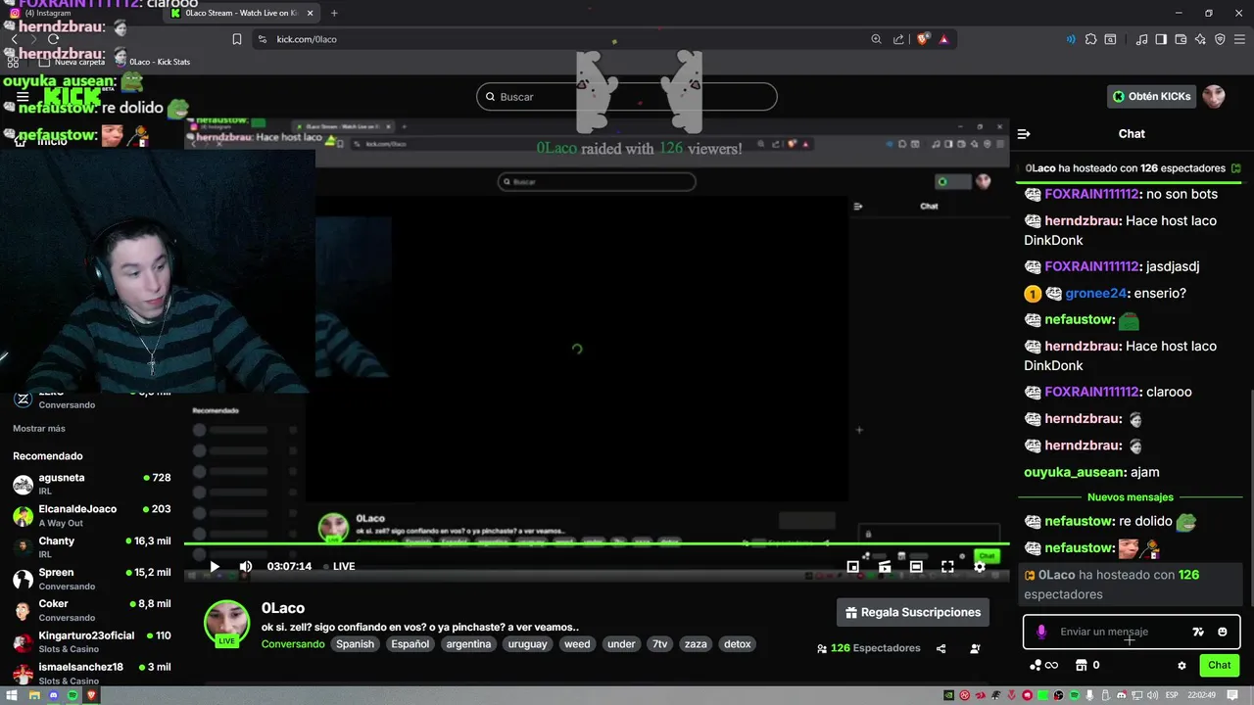Collapse the chat panel
The image size is (1254, 705).
(x=1024, y=134)
